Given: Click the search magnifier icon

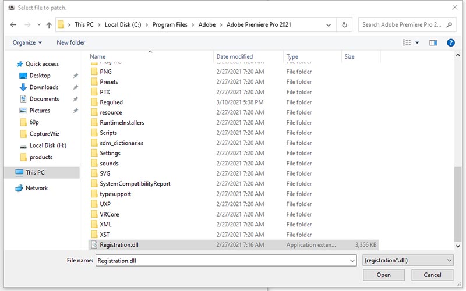Looking at the screenshot, I should [449, 25].
